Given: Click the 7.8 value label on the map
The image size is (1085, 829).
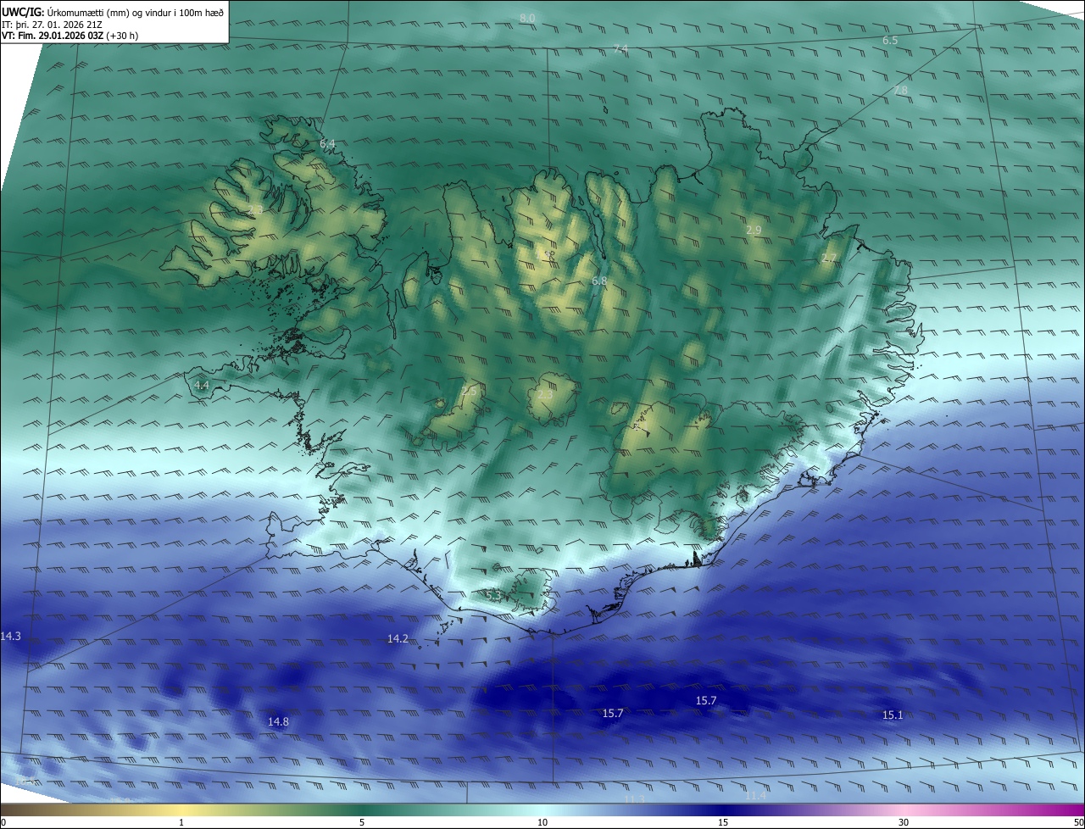Looking at the screenshot, I should (900, 90).
